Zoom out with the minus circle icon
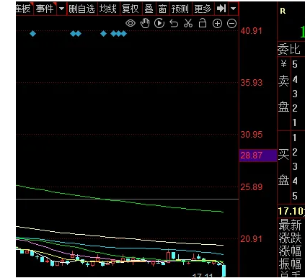This screenshot has height=278, width=305. 231,24
